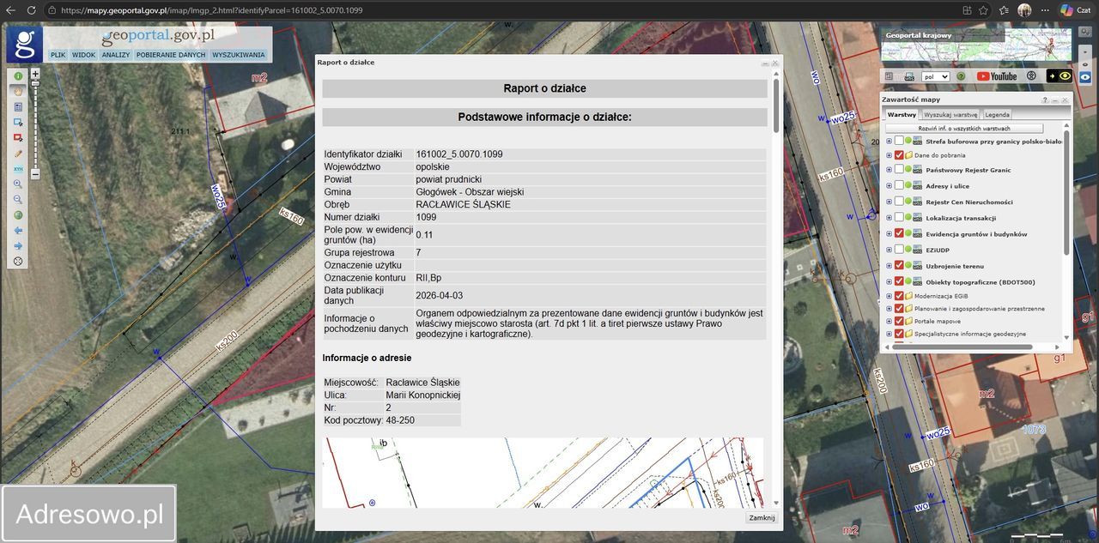Zoom out with the minus button on zoom bar

[x=35, y=173]
